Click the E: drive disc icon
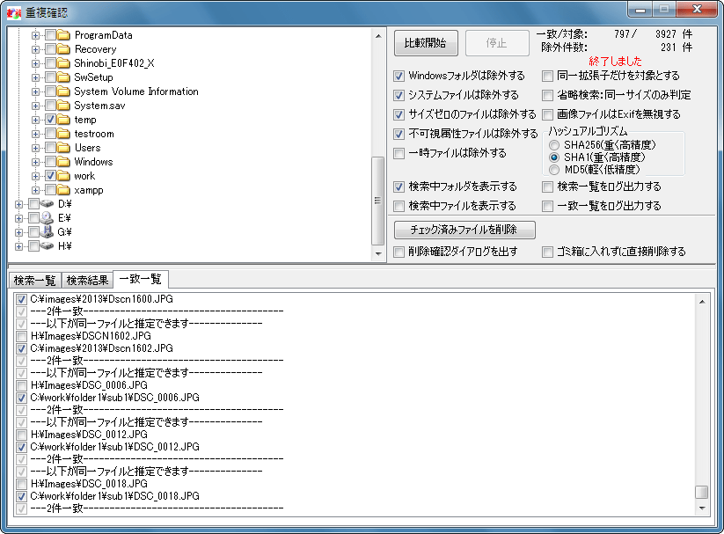The height and width of the screenshot is (534, 724). [48, 218]
